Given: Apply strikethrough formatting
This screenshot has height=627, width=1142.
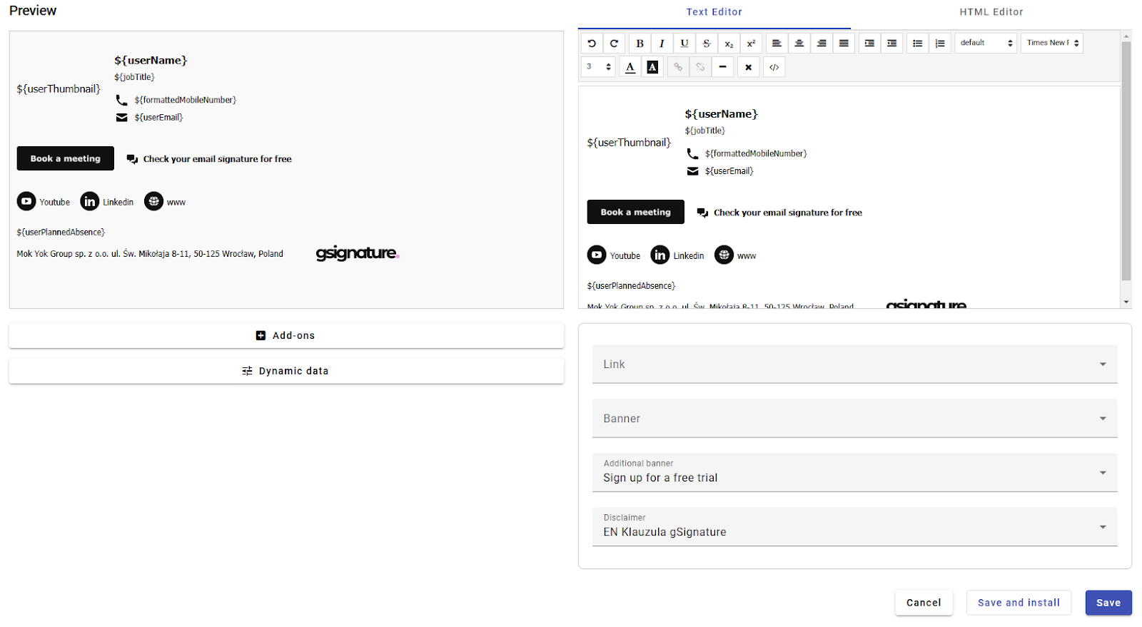Looking at the screenshot, I should pyautogui.click(x=707, y=44).
